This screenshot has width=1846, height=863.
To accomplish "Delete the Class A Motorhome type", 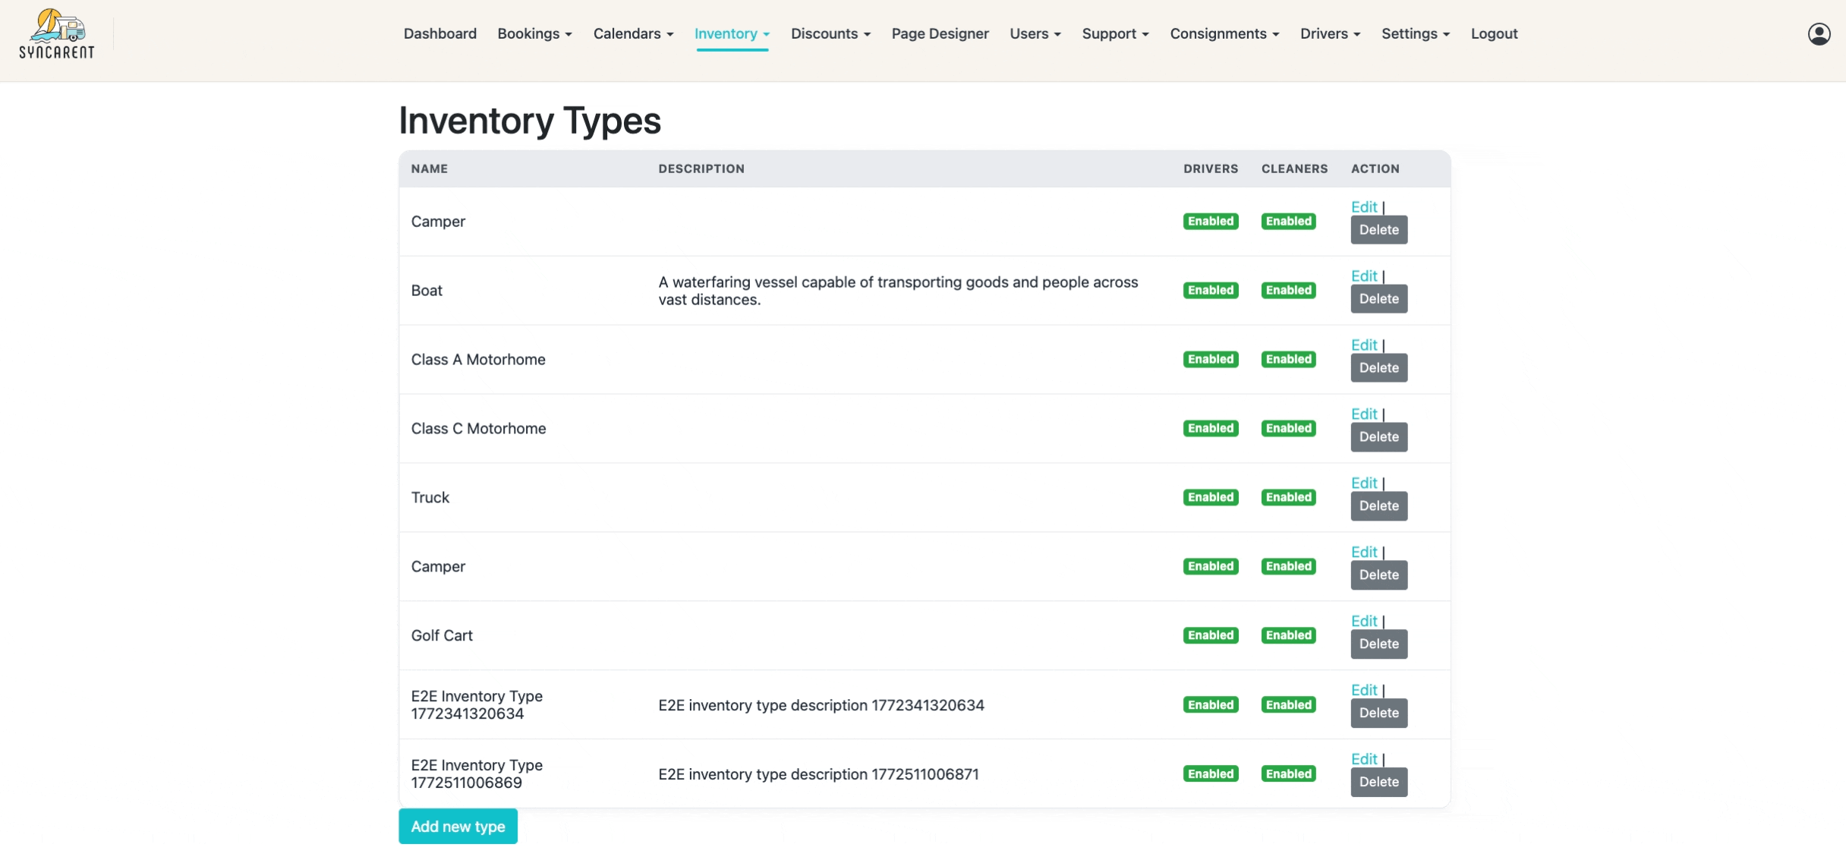I will coord(1378,368).
